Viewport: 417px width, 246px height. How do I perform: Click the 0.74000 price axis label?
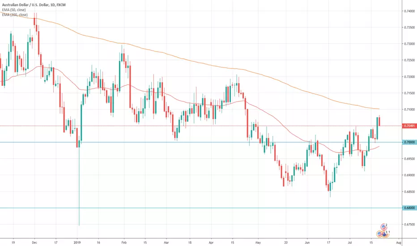409,11
